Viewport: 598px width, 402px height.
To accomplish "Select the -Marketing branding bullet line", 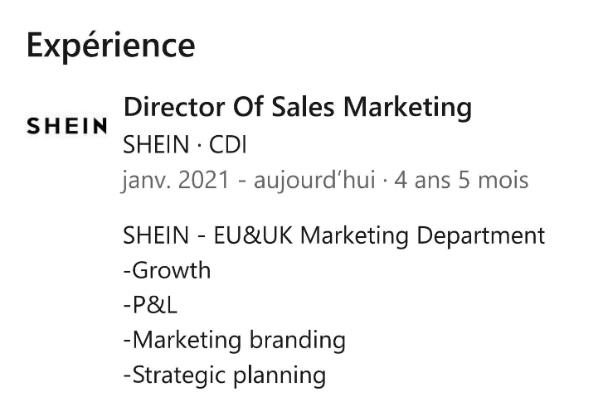I will [x=235, y=341].
